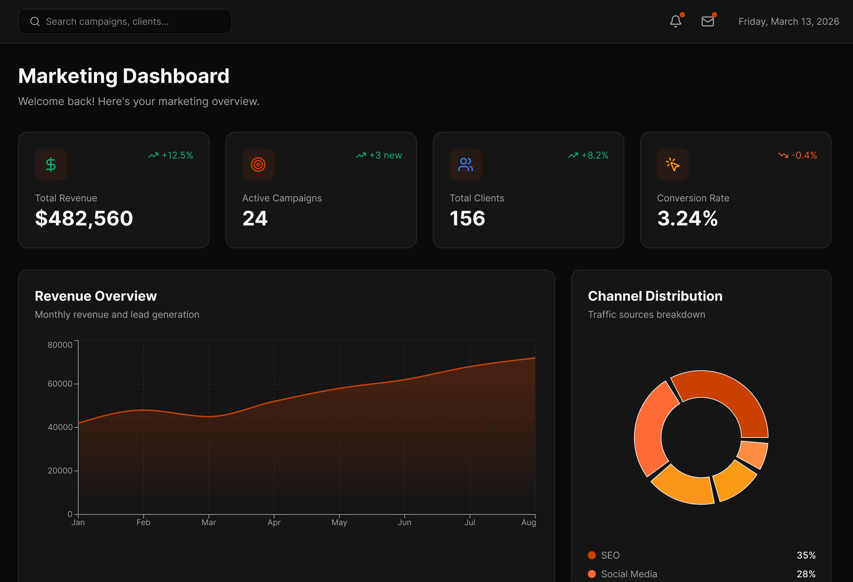Open the notifications bell icon
Image resolution: width=853 pixels, height=582 pixels.
click(x=675, y=21)
